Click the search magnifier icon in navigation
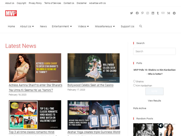181x136 pixels. 141,26
